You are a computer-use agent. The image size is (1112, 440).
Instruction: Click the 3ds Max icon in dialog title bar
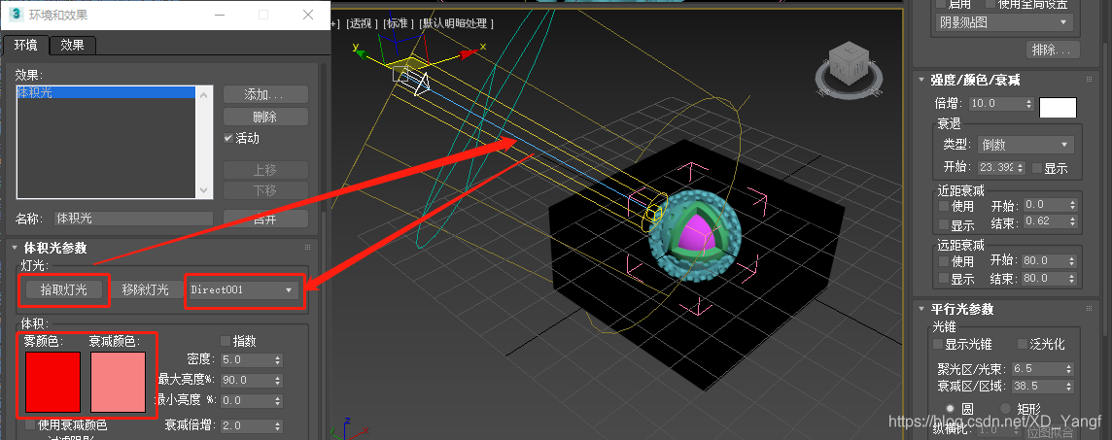pyautogui.click(x=17, y=15)
